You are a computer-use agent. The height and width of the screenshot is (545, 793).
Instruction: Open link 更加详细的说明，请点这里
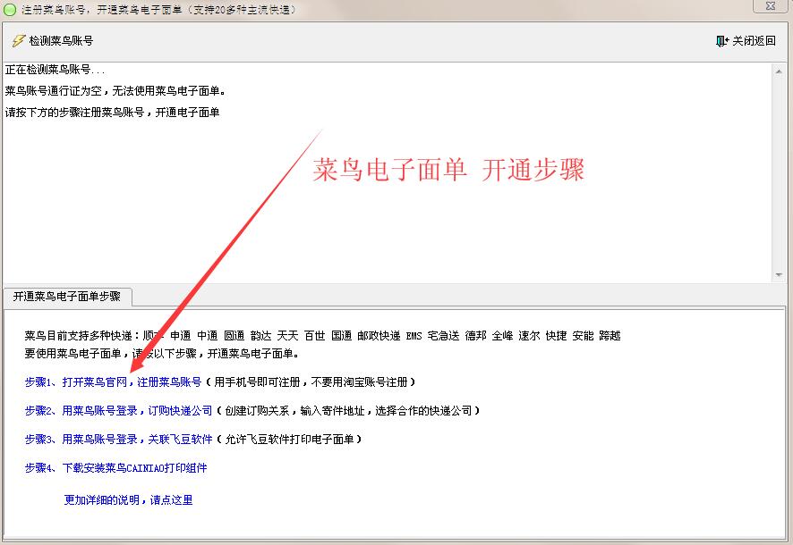(x=129, y=500)
